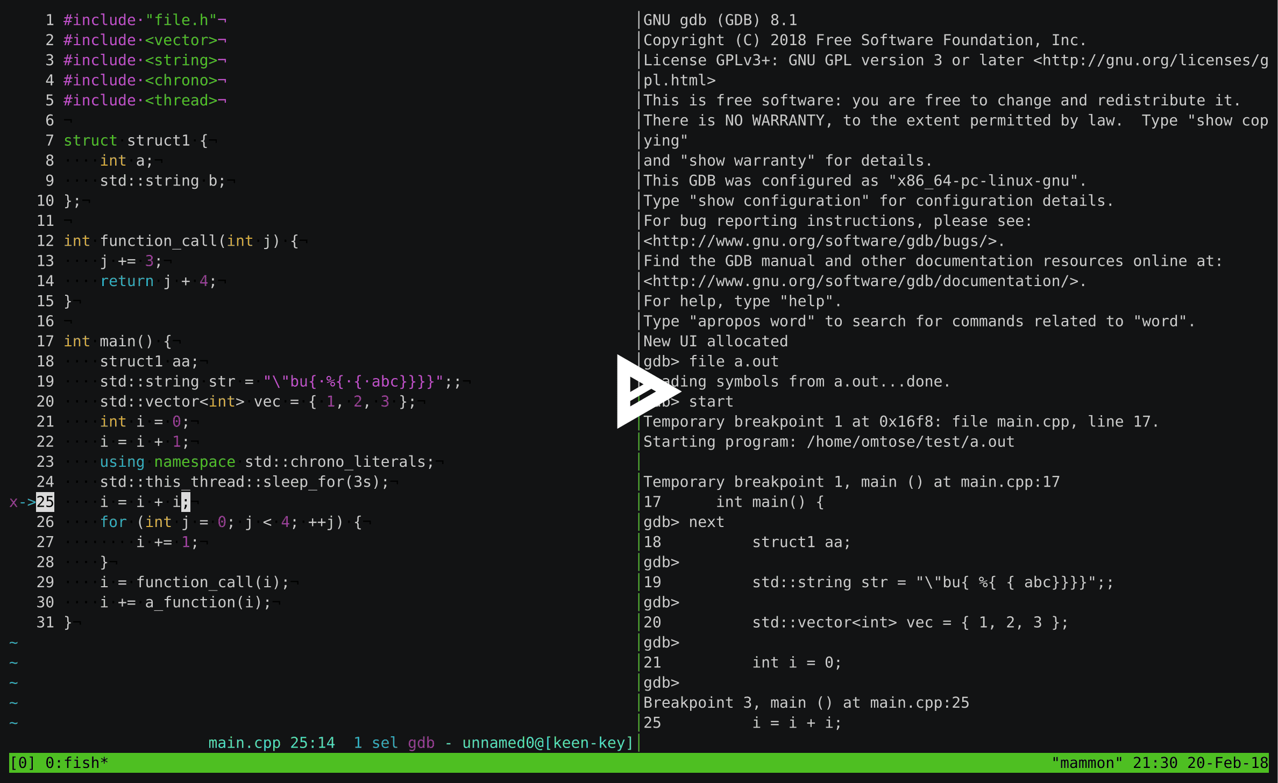The width and height of the screenshot is (1278, 783).
Task: Click 'std::this_thread::sleep_for(3s);' on line 24
Action: (245, 482)
